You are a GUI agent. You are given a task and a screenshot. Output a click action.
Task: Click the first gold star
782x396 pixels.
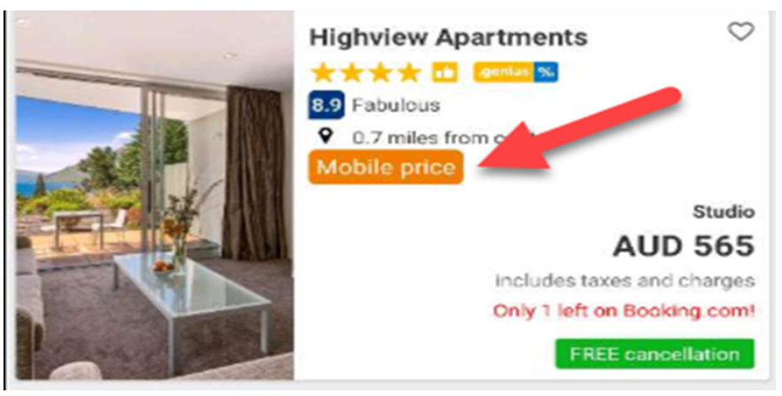(324, 73)
